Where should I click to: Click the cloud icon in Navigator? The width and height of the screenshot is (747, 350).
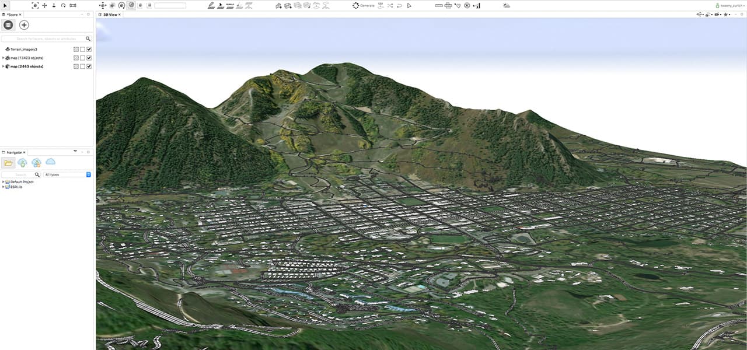tap(50, 162)
